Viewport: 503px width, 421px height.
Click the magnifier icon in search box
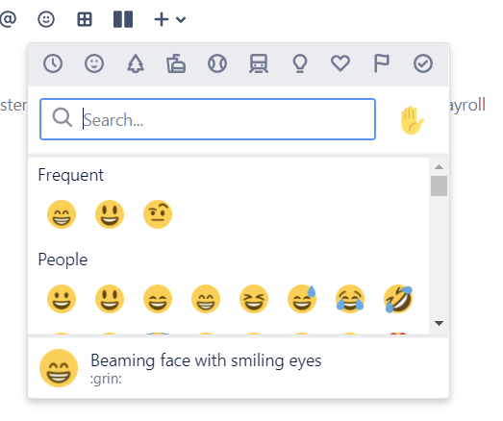click(x=63, y=117)
